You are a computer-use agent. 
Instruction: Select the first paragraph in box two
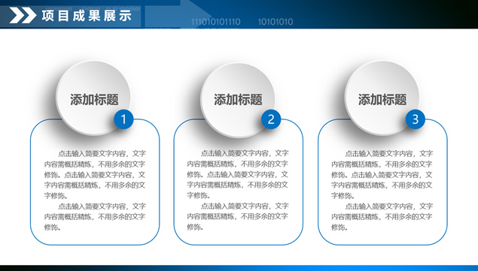(x=237, y=174)
